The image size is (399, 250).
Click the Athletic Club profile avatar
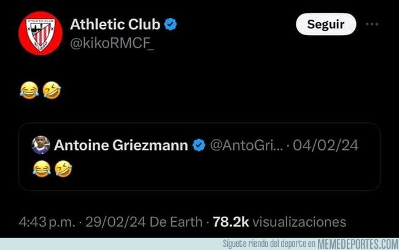coord(40,33)
